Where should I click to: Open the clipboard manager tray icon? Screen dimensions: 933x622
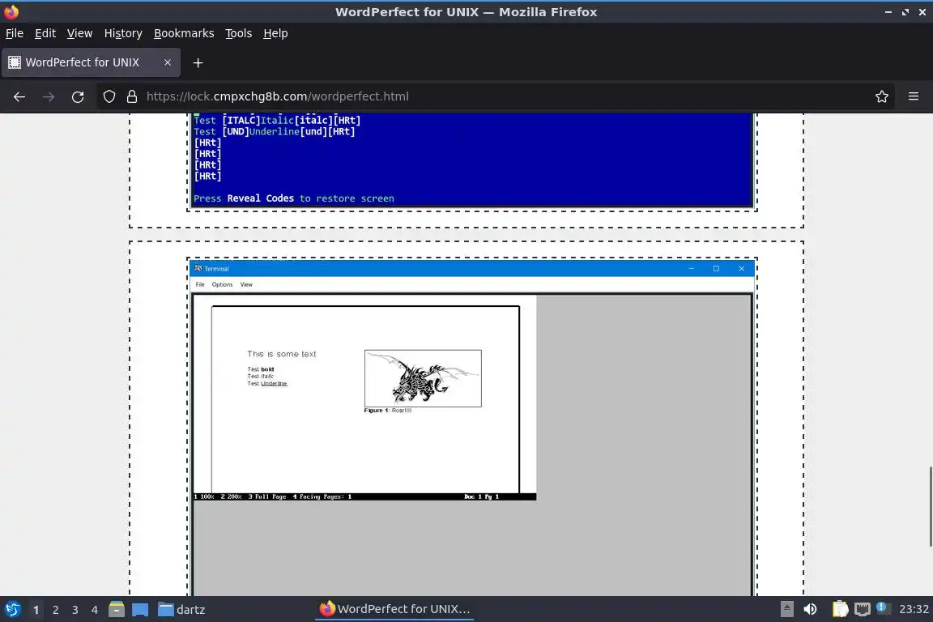(x=840, y=609)
